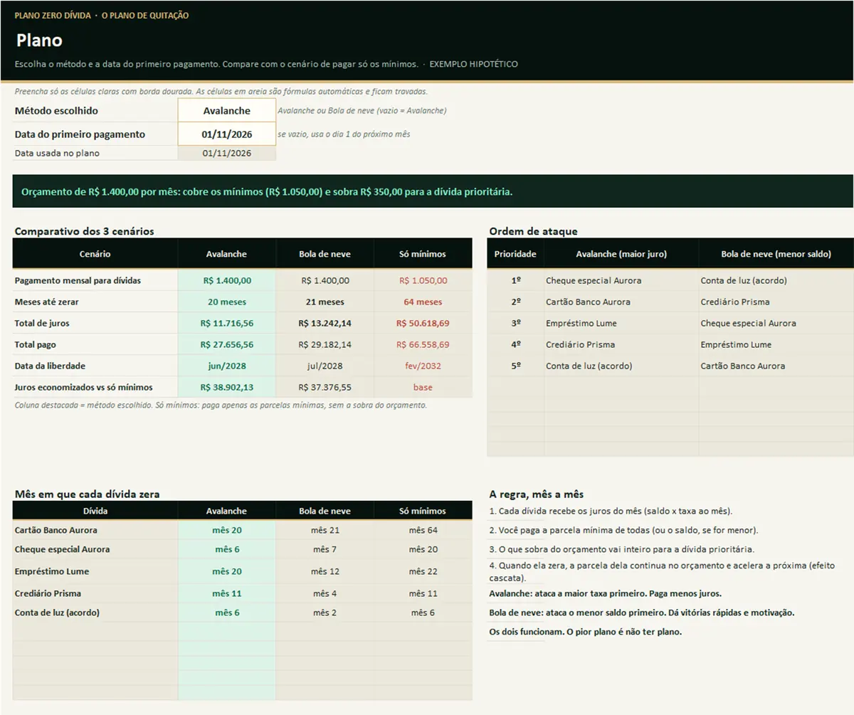Select the '1º' priority cell

(x=515, y=280)
